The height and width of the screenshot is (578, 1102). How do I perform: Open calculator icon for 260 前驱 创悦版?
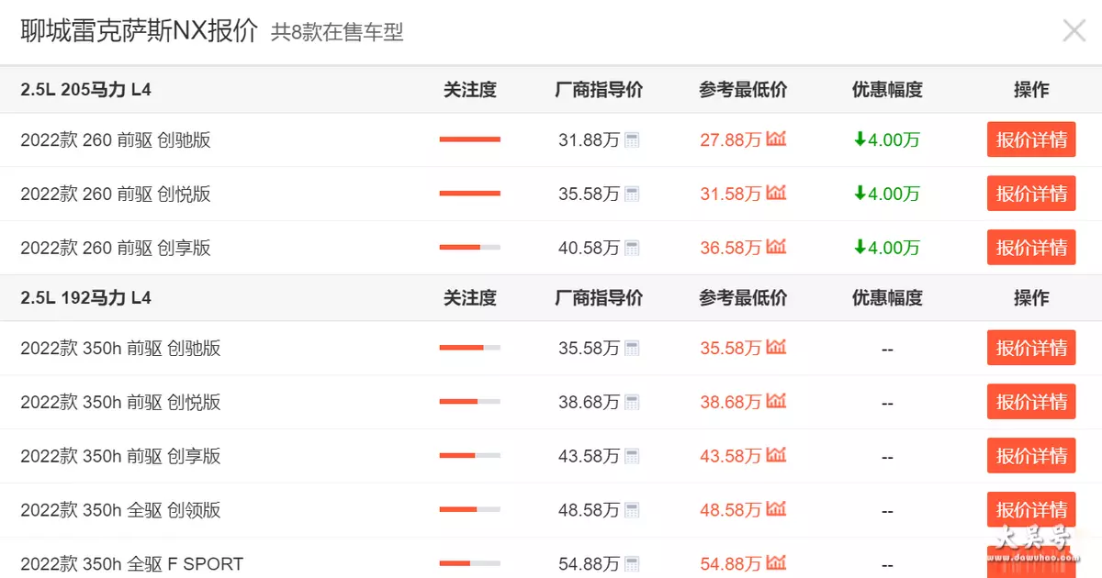[632, 195]
